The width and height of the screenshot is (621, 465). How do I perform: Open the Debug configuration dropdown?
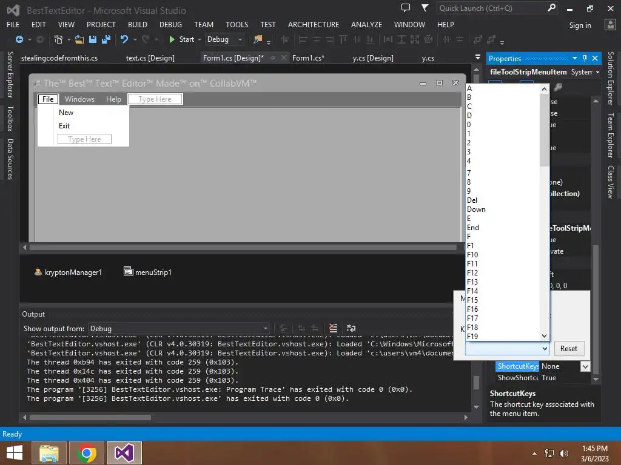[240, 39]
